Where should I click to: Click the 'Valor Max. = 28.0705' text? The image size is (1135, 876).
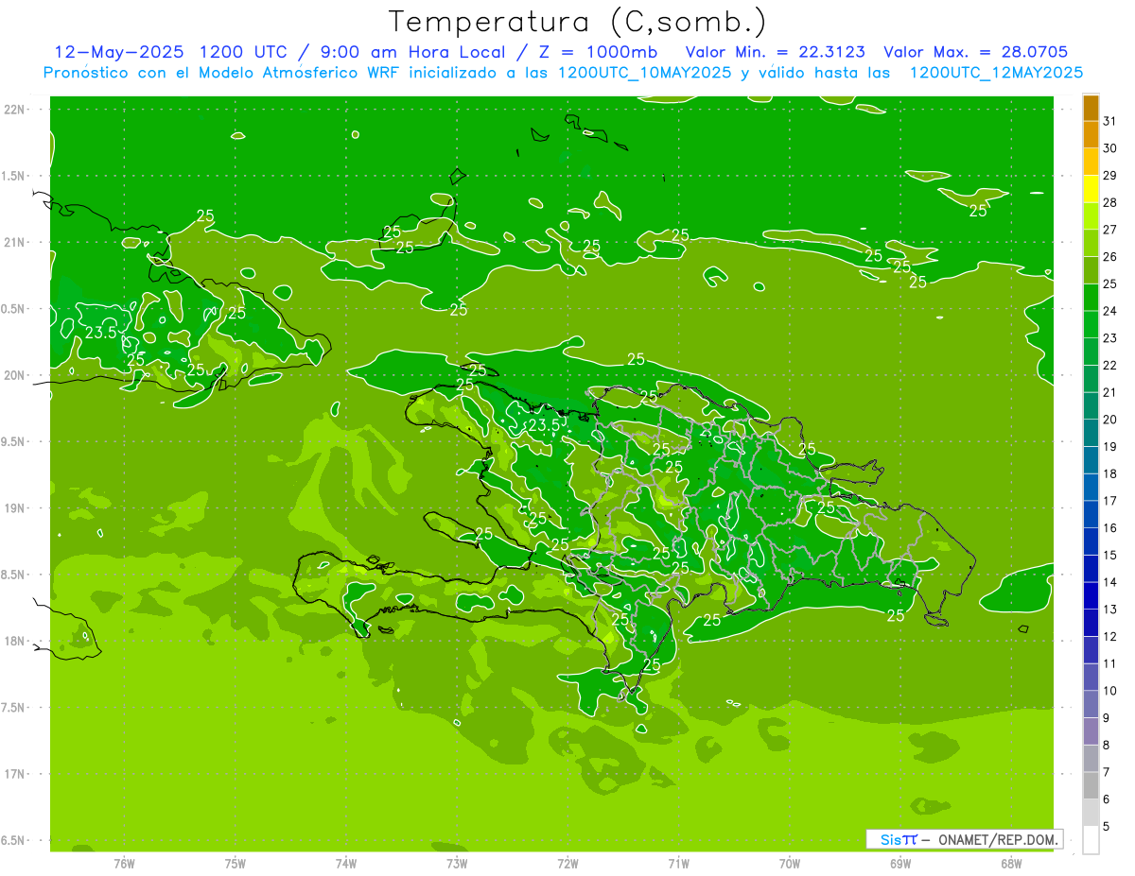(x=977, y=52)
